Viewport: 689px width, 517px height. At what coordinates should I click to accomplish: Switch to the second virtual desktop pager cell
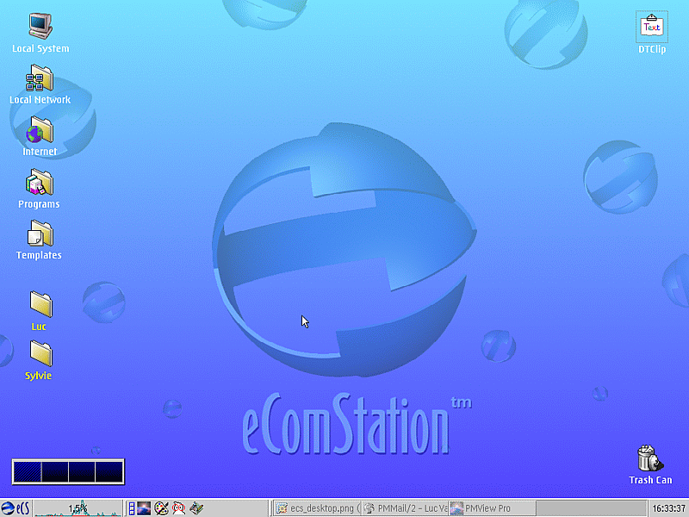(x=54, y=471)
